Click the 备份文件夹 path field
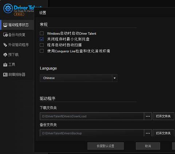The height and width of the screenshot is (154, 175). 92,133
